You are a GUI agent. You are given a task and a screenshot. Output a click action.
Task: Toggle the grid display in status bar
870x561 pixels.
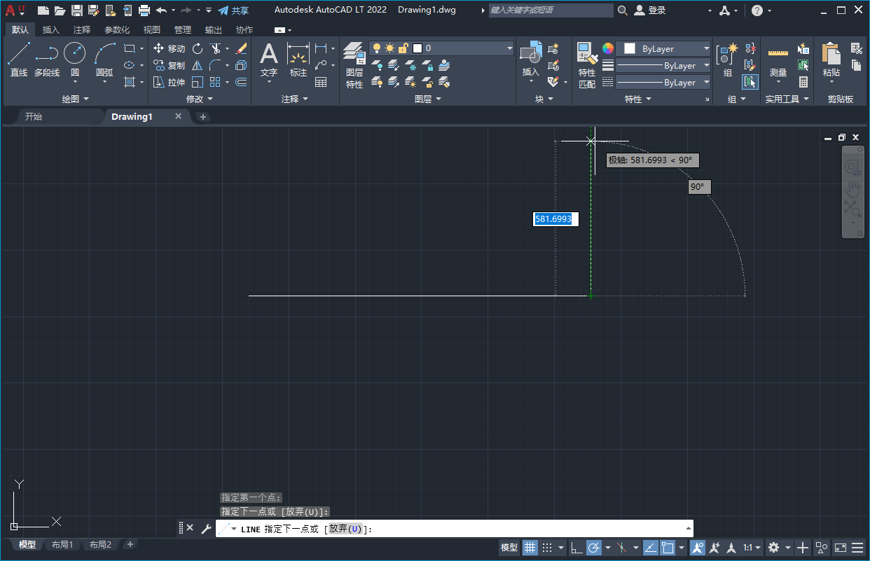coord(530,548)
